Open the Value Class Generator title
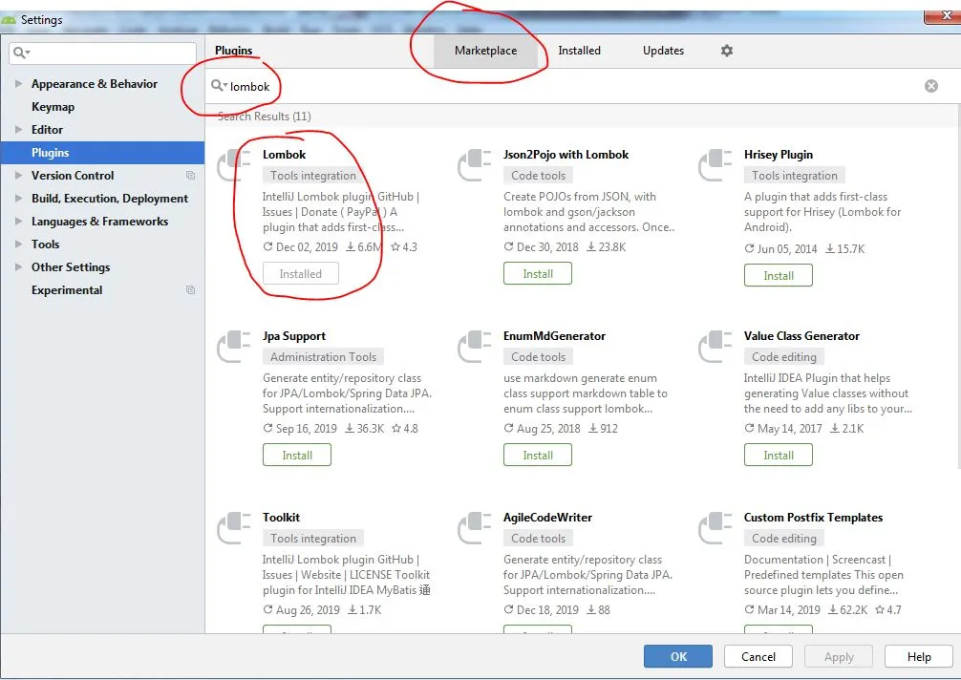The width and height of the screenshot is (961, 680). [801, 336]
